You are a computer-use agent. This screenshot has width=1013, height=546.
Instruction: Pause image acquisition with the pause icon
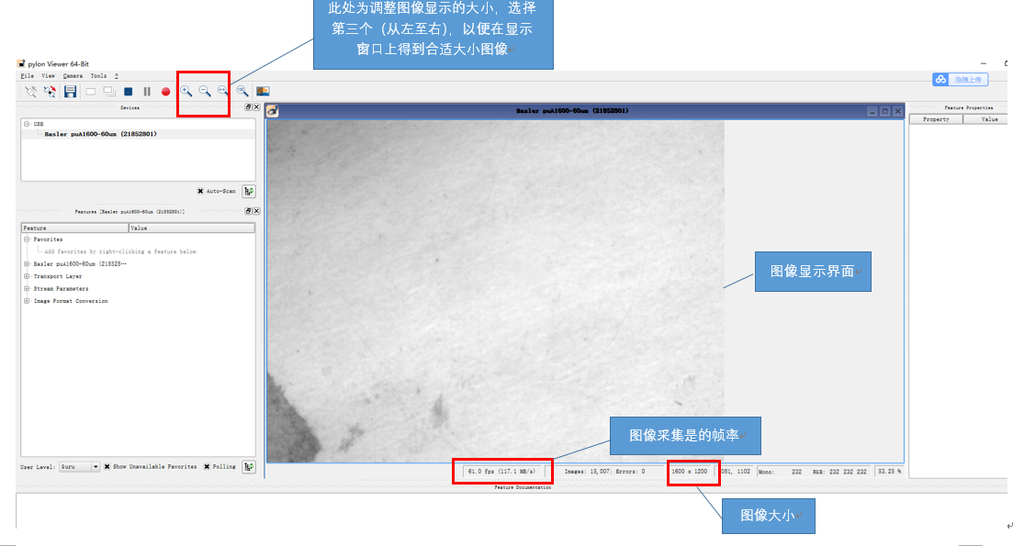pyautogui.click(x=147, y=92)
